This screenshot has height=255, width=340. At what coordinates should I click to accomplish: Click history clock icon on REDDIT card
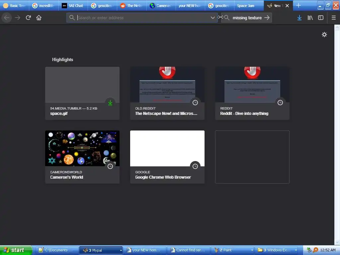click(280, 103)
